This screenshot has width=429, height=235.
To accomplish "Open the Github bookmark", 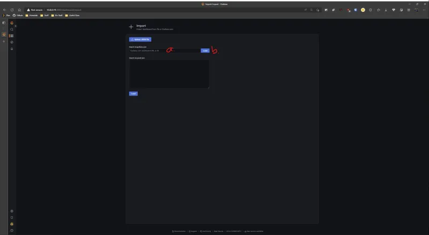I will point(18,16).
